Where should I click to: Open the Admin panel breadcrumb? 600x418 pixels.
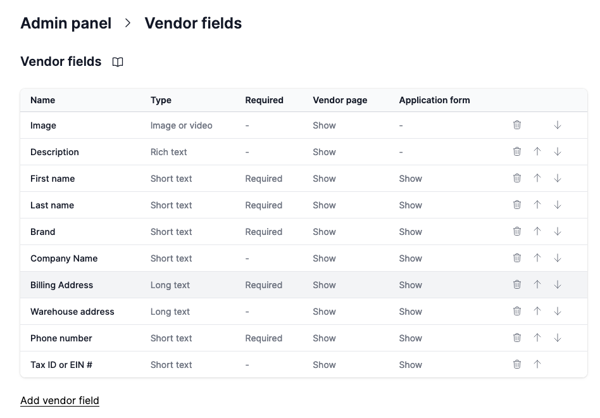pos(65,23)
